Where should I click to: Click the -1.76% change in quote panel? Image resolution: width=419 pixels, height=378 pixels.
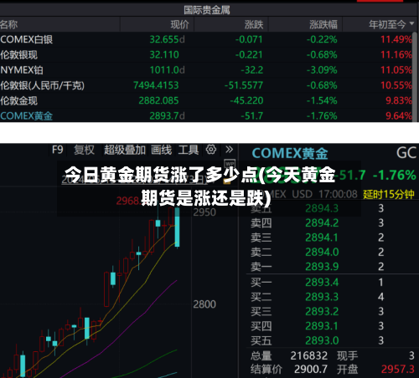click(395, 176)
